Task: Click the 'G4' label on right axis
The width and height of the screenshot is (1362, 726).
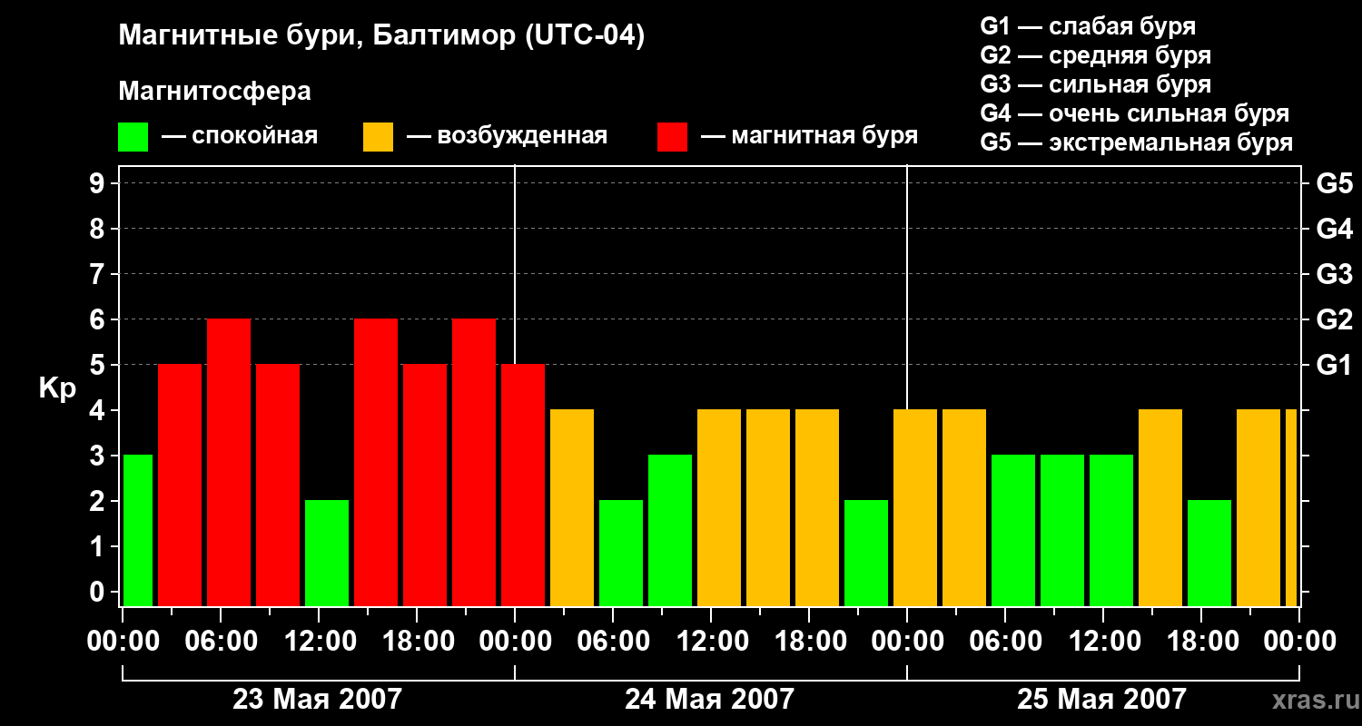Action: click(1334, 229)
